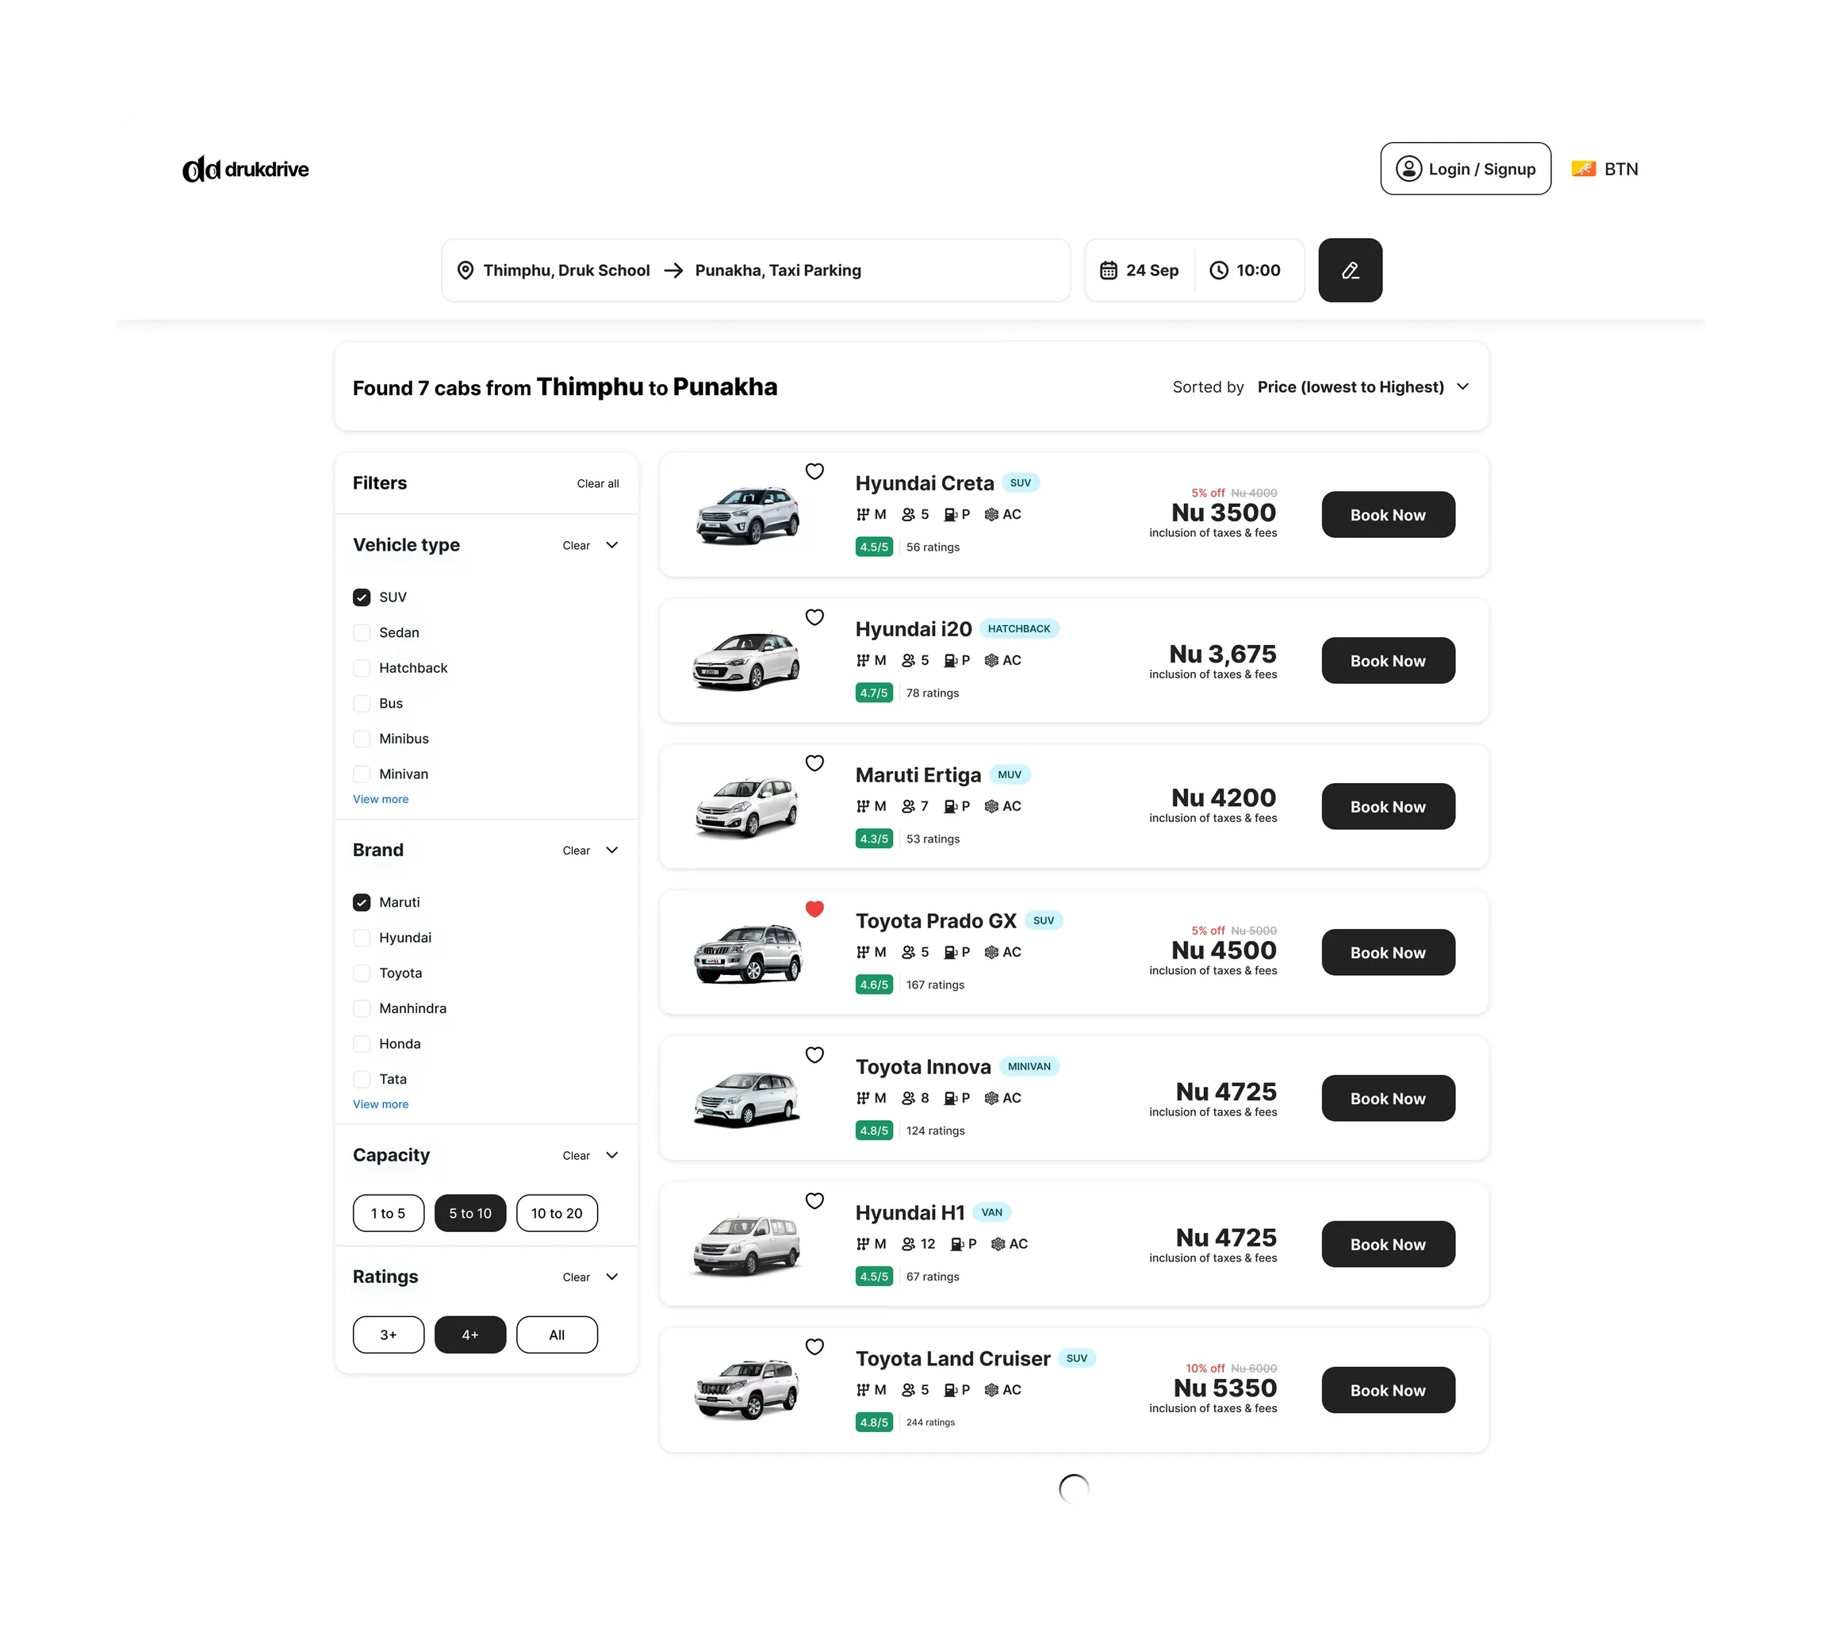Click the clock icon beside 10:00
1824x1647 pixels.
point(1218,271)
